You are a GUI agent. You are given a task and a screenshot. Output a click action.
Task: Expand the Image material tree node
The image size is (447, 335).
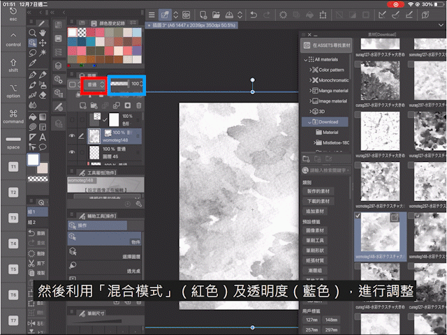310,101
